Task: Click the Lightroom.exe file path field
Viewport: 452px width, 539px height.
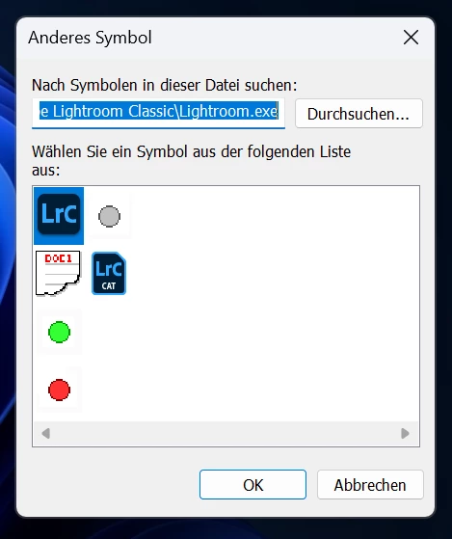Action: tap(158, 114)
